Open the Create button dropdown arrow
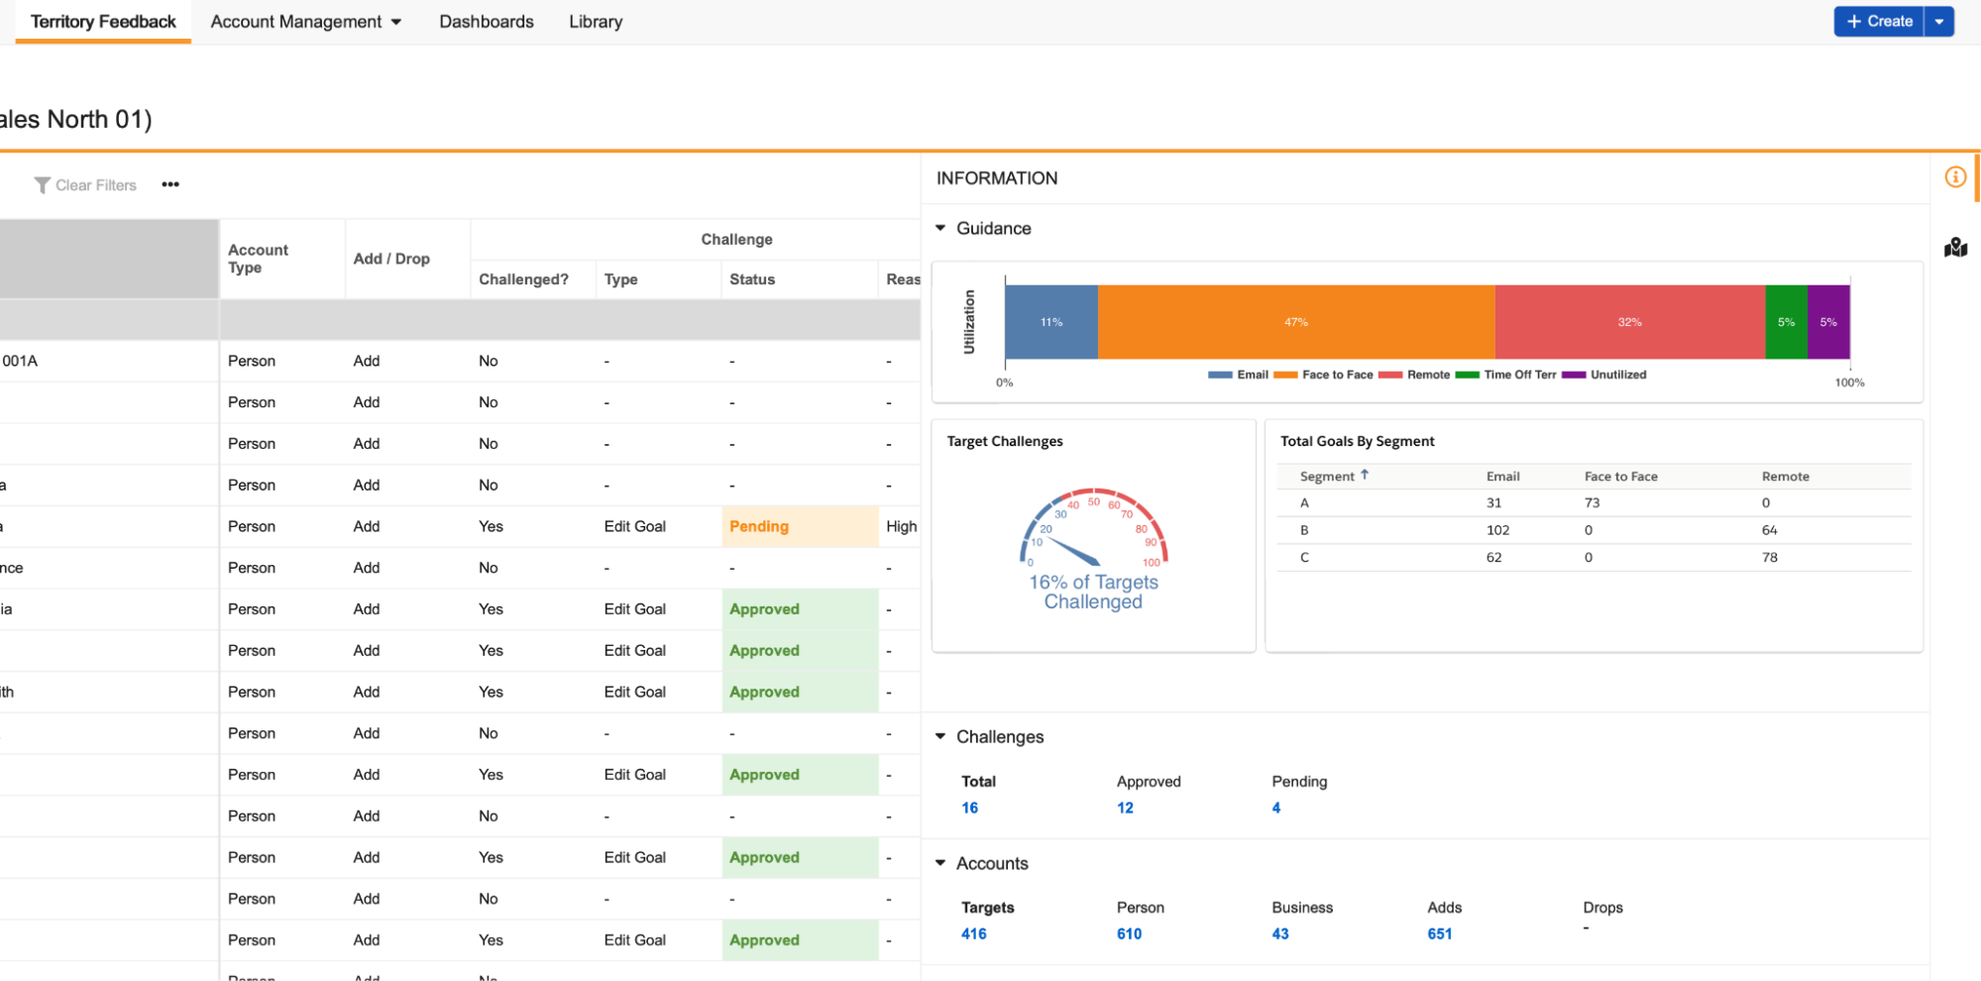Image resolution: width=1981 pixels, height=981 pixels. tap(1939, 22)
